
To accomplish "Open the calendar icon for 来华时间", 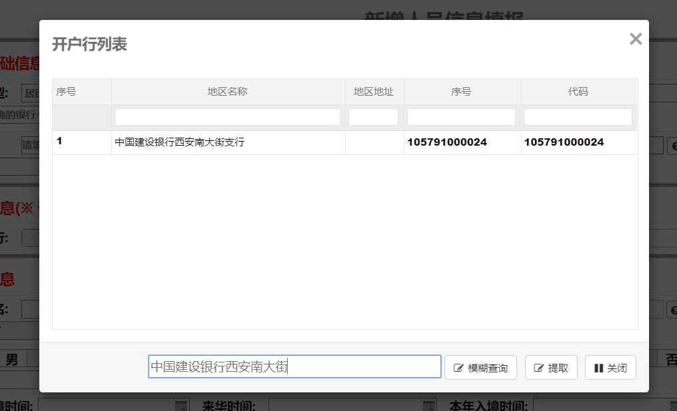I will pyautogui.click(x=428, y=406).
